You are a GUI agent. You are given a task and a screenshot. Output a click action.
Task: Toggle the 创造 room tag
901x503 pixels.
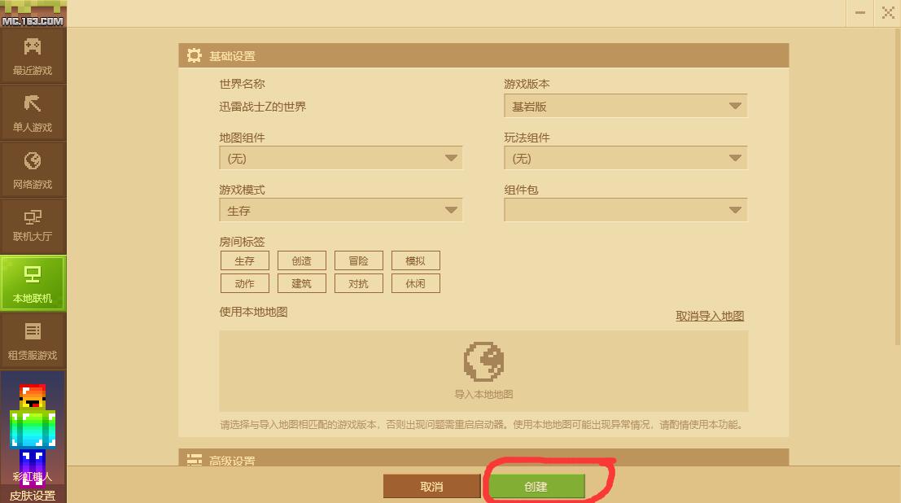(x=302, y=260)
